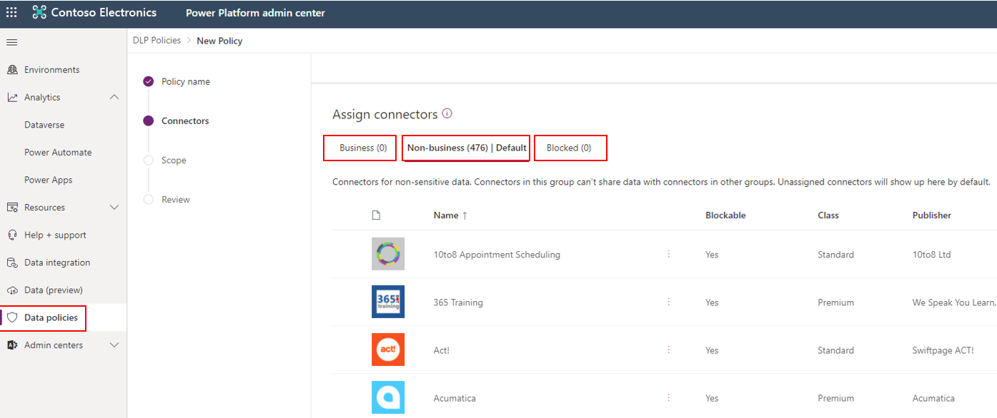Screen dimensions: 997x418
Task: Select the Acumatica connector name
Action: click(x=455, y=398)
